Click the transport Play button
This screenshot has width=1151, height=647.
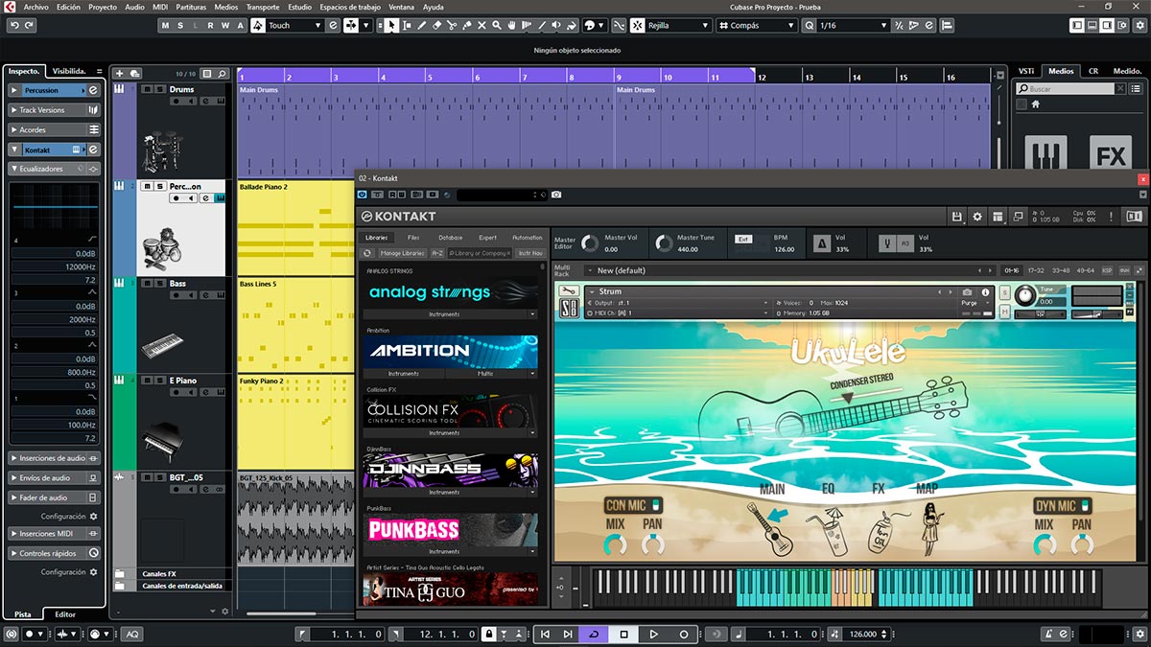coord(653,634)
